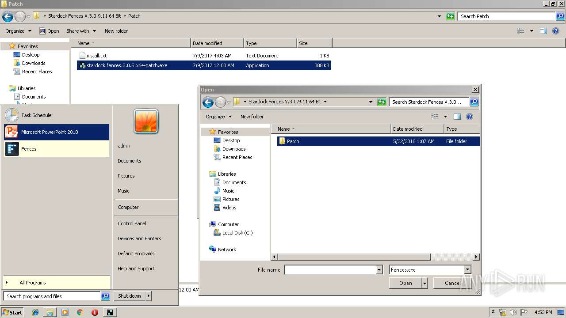Image resolution: width=566 pixels, height=318 pixels.
Task: Click refresh icon in Patch window address bar
Action: pyautogui.click(x=450, y=16)
